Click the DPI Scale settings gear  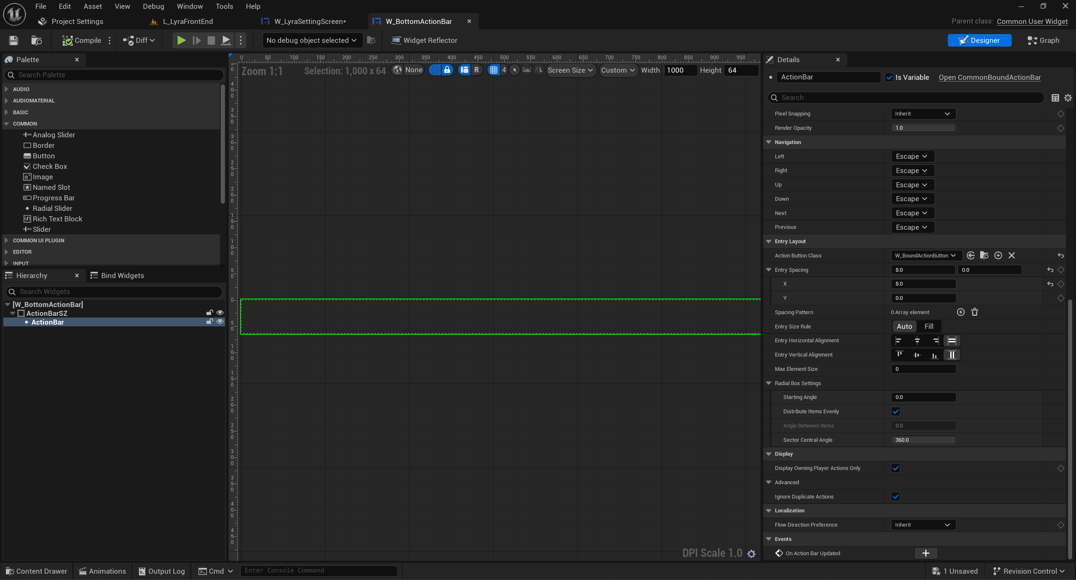point(751,554)
